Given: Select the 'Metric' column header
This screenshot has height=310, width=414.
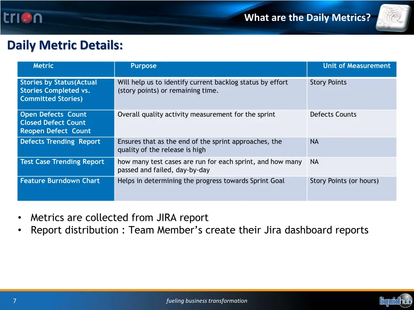Looking at the screenshot, I should point(43,66).
